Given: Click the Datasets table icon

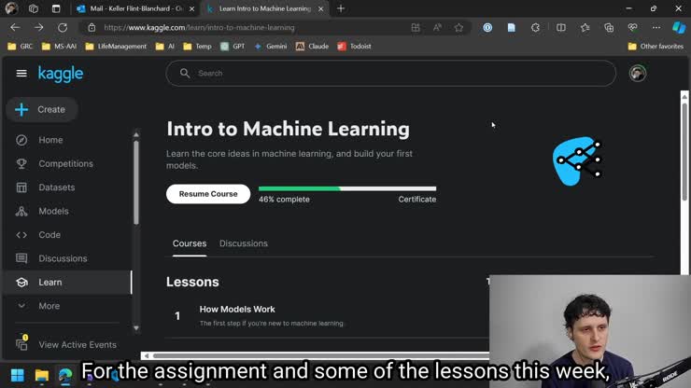Looking at the screenshot, I should (x=21, y=187).
